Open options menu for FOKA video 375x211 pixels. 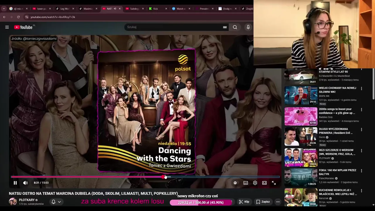362,171
